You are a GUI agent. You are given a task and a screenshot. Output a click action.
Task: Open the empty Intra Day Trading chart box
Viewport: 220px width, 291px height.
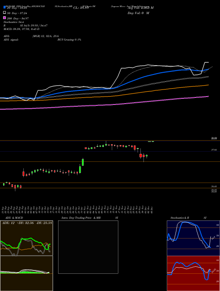[x=88, y=247]
